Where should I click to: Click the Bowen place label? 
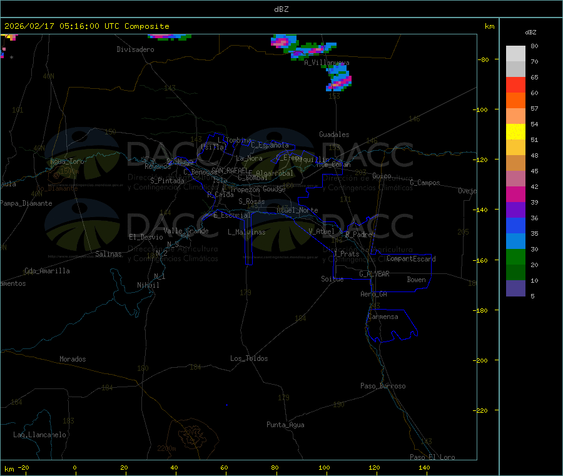click(416, 280)
